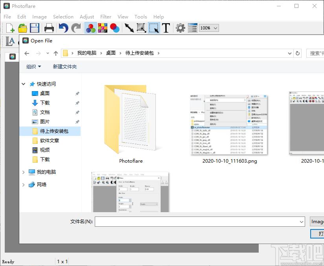324x266 pixels.
Task: Collapse the 快速访问 tree node
Action: (x=23, y=84)
